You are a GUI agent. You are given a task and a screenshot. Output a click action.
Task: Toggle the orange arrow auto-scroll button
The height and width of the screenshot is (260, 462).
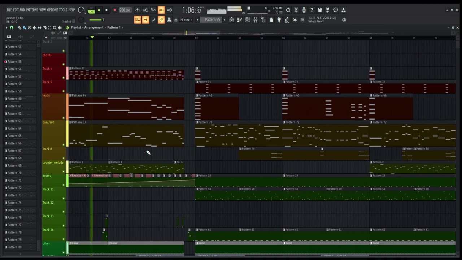145,20
